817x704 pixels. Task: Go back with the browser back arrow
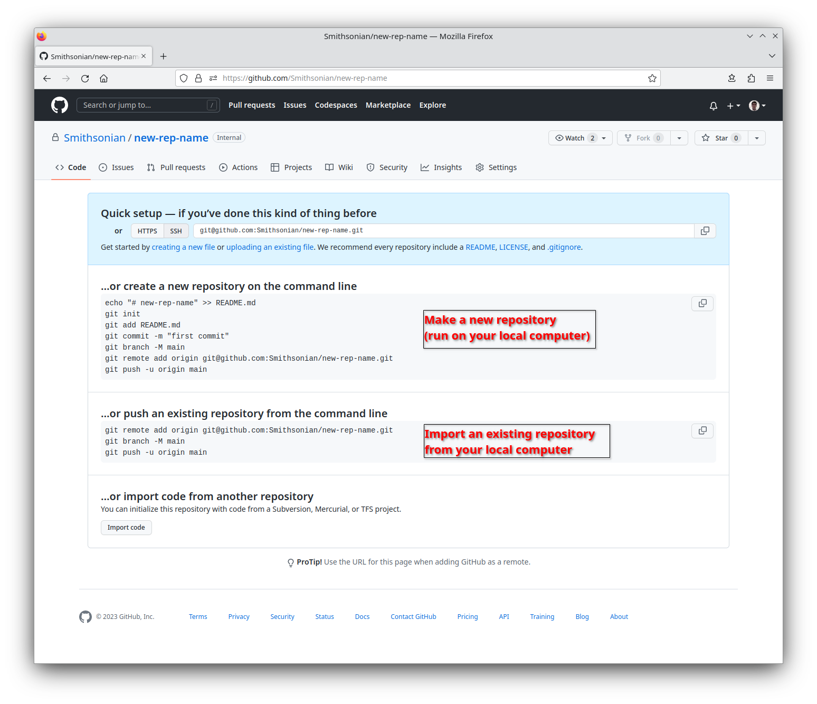pos(47,78)
